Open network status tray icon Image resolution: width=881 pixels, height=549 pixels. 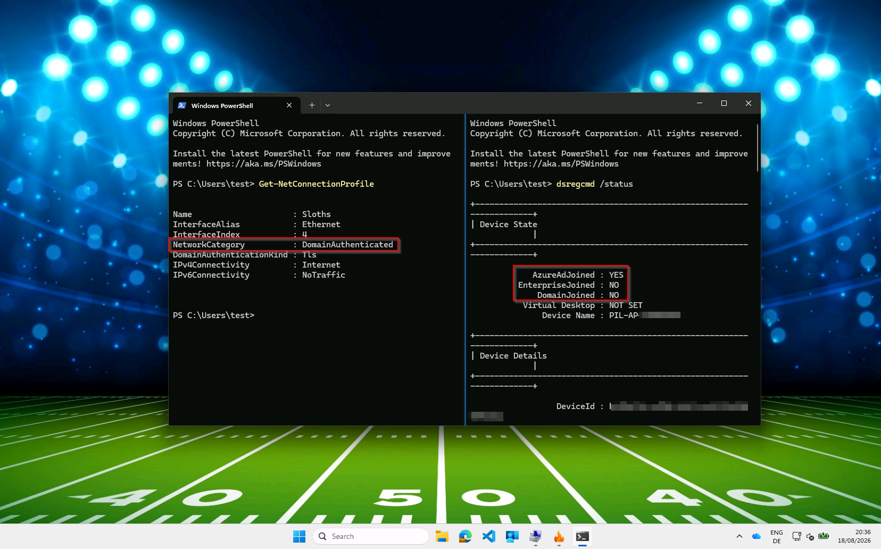tap(796, 536)
